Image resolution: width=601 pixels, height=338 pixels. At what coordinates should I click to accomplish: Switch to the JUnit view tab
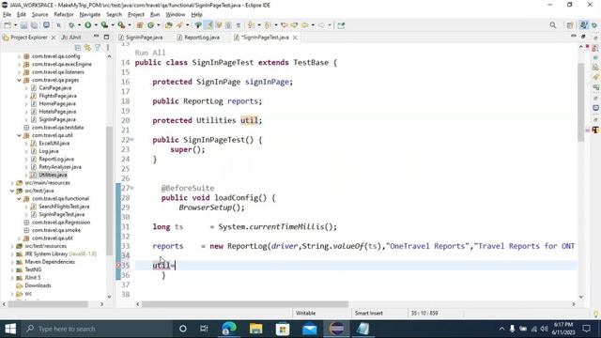[71, 38]
